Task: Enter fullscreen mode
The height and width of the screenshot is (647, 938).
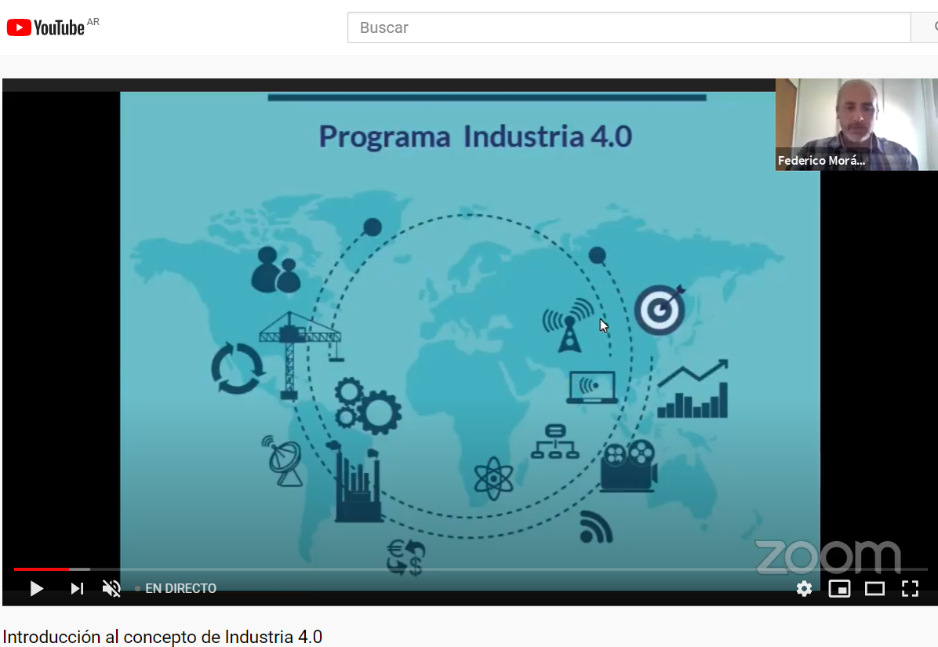Action: pyautogui.click(x=910, y=588)
